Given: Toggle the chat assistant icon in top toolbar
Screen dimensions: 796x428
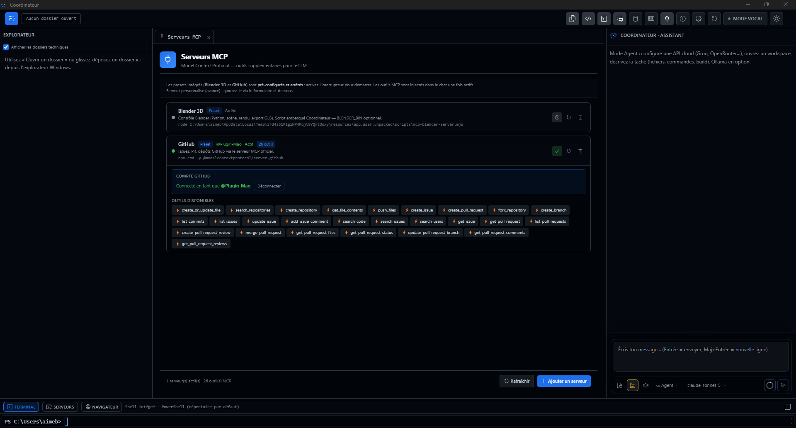Looking at the screenshot, I should (x=620, y=19).
